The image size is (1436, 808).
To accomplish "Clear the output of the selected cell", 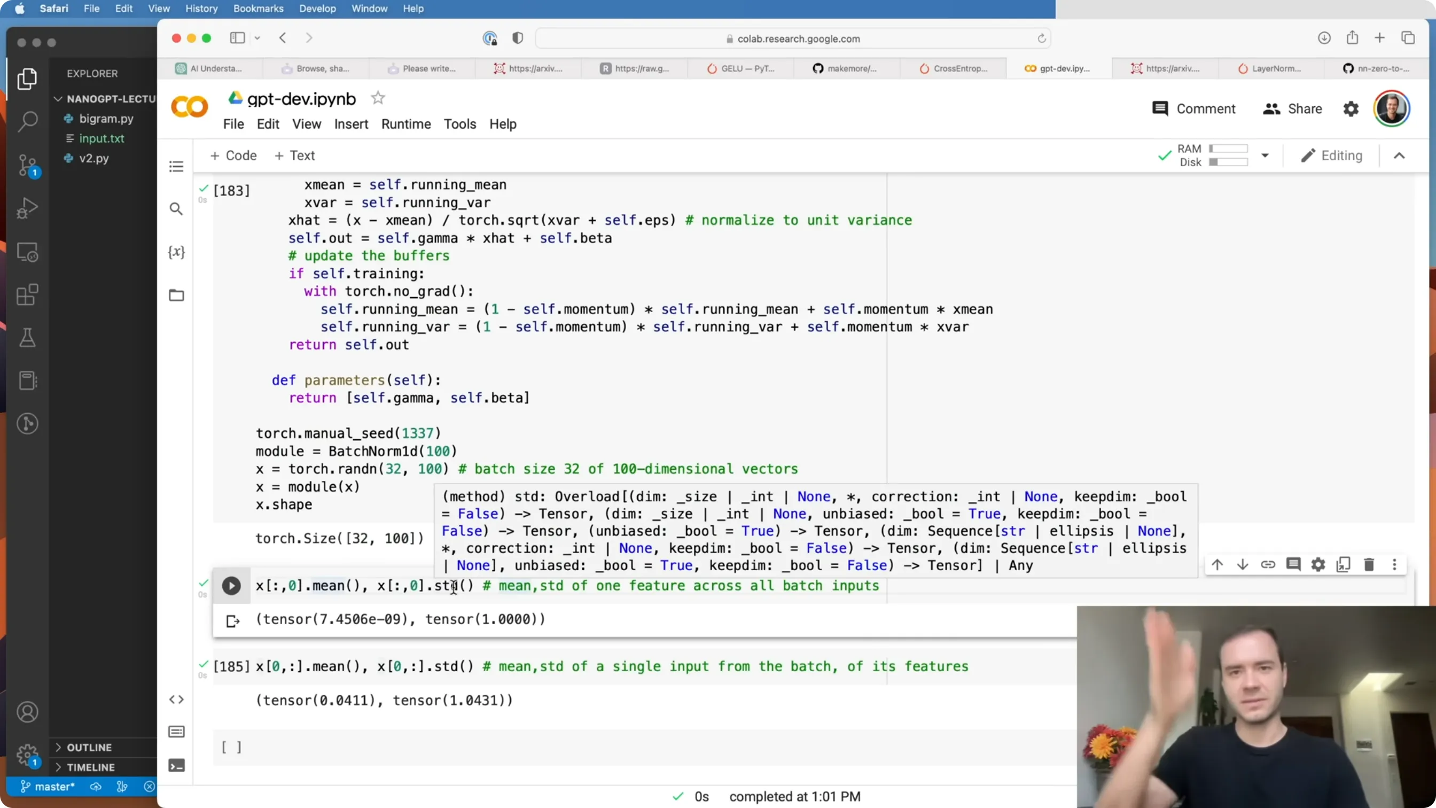I will (x=232, y=620).
